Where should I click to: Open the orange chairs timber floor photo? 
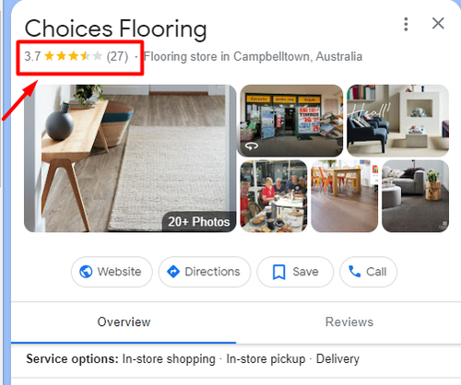345,196
